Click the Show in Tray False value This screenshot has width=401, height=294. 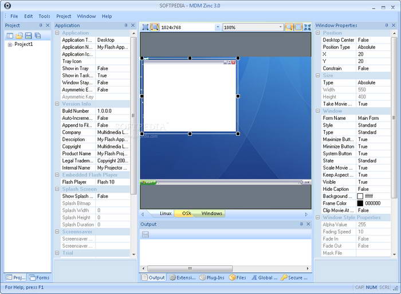tap(112, 68)
